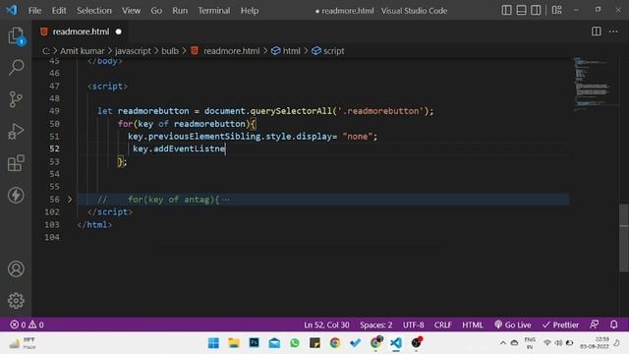Open the lightning bolt extension view
The image size is (629, 354).
click(16, 196)
